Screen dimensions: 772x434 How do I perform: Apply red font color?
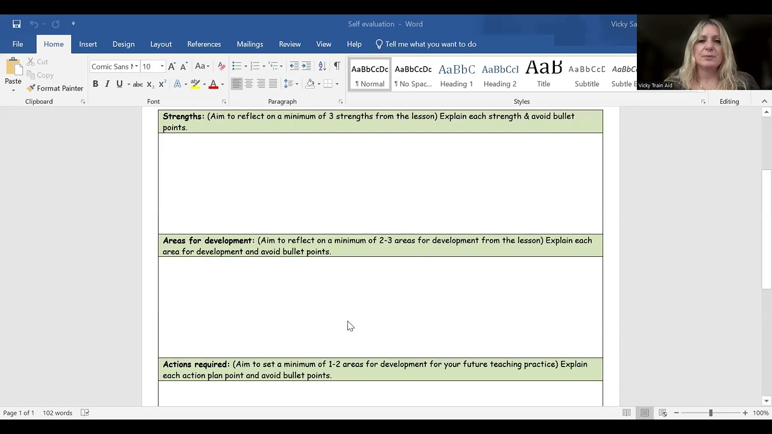(213, 84)
